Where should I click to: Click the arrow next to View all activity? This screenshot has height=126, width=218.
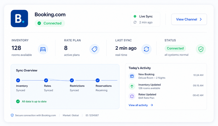pos(152,105)
